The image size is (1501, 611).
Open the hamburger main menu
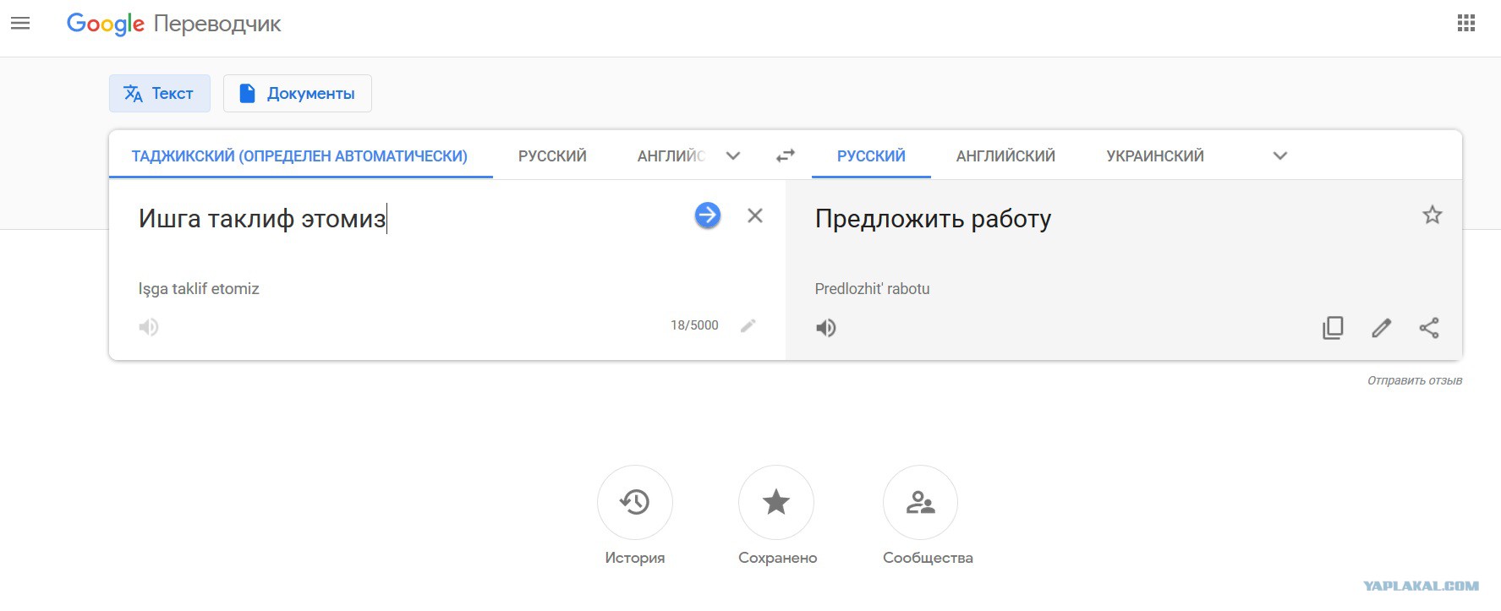click(20, 24)
